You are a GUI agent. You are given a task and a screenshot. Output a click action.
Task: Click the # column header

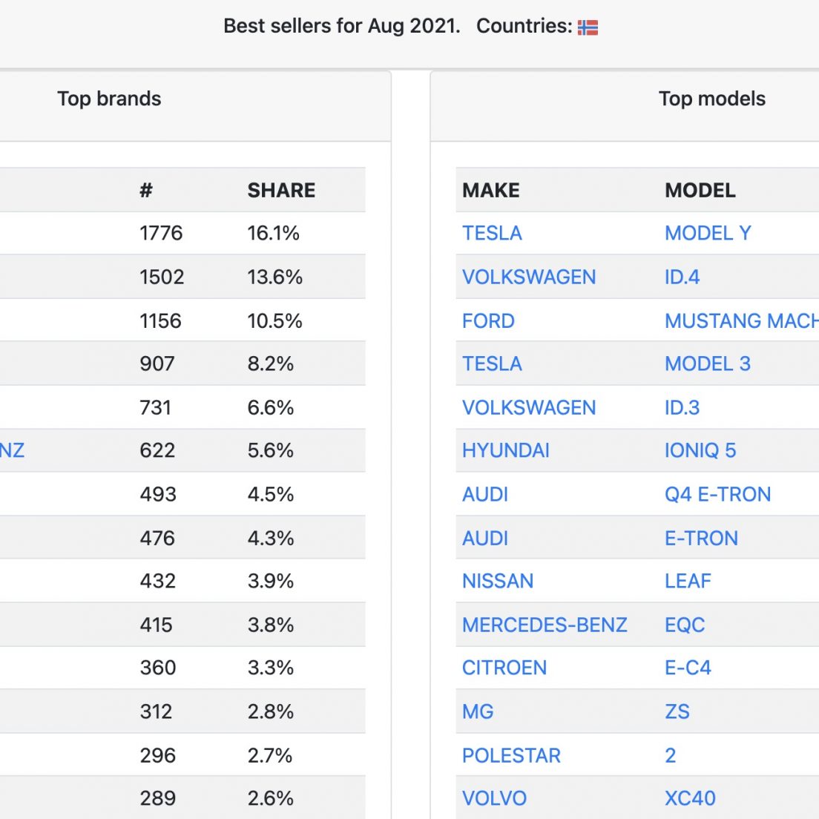[146, 190]
